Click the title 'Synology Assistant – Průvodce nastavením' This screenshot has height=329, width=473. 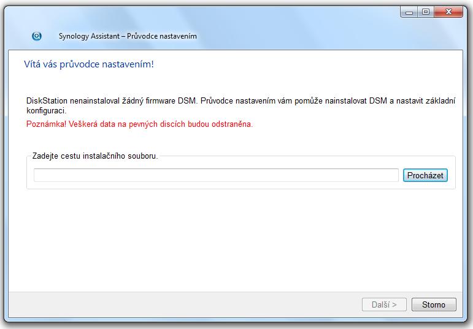coord(128,36)
